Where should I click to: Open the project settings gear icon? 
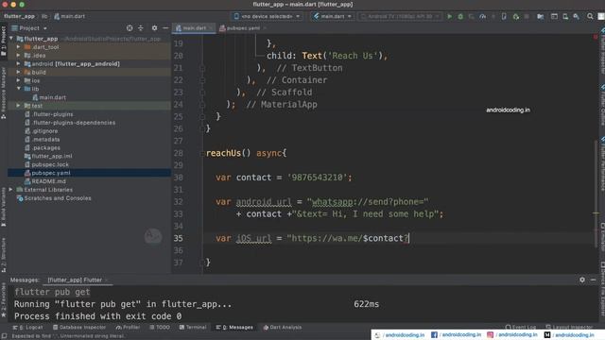pyautogui.click(x=154, y=28)
